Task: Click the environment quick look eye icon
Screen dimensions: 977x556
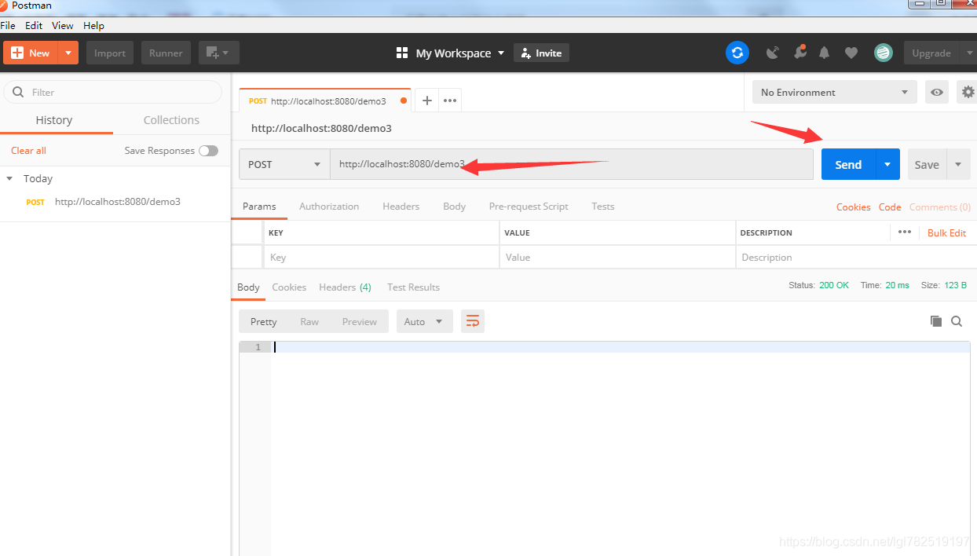Action: click(937, 92)
